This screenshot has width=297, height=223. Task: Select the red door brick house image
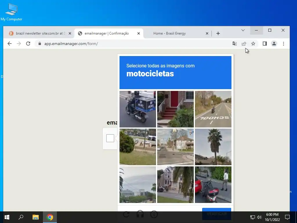pyautogui.click(x=175, y=109)
